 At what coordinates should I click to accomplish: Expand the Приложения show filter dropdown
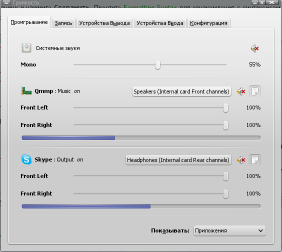pos(229,230)
